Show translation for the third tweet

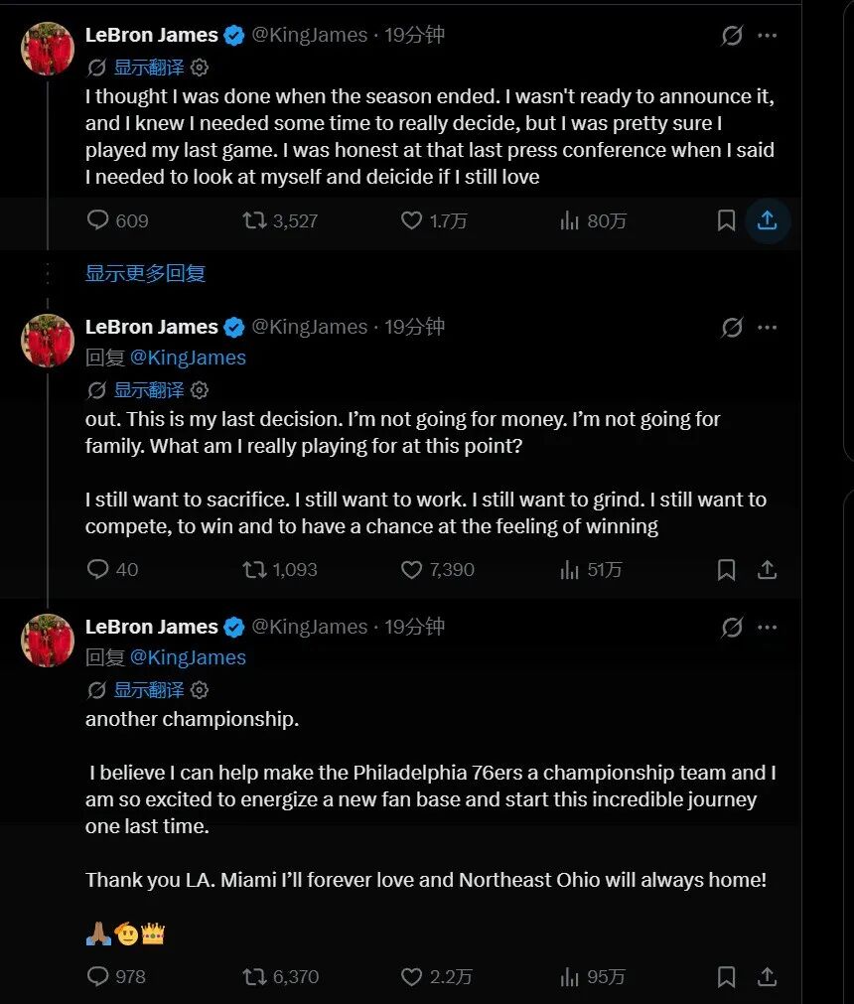point(149,689)
